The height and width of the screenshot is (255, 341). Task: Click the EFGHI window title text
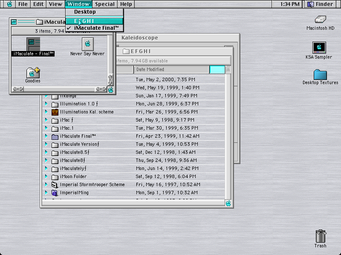click(x=141, y=51)
